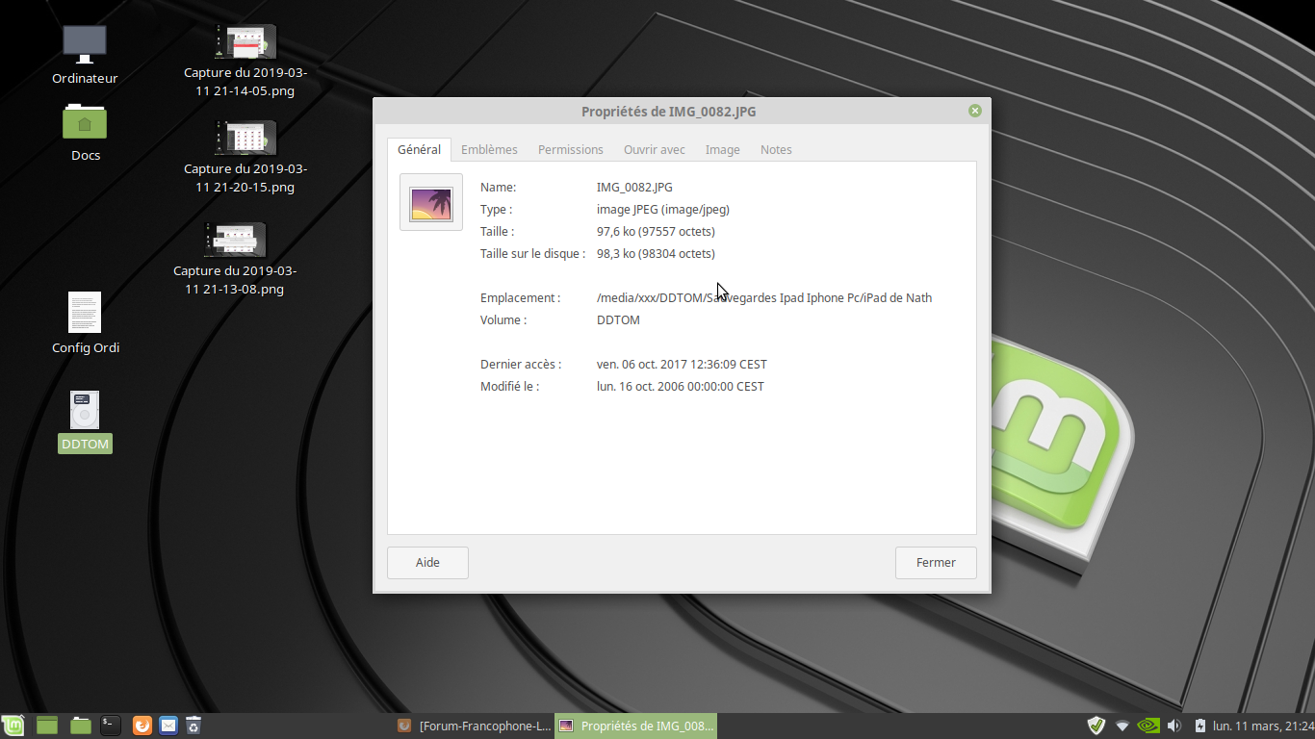Image resolution: width=1315 pixels, height=739 pixels.
Task: Switch to the Permissions tab
Action: click(x=571, y=150)
